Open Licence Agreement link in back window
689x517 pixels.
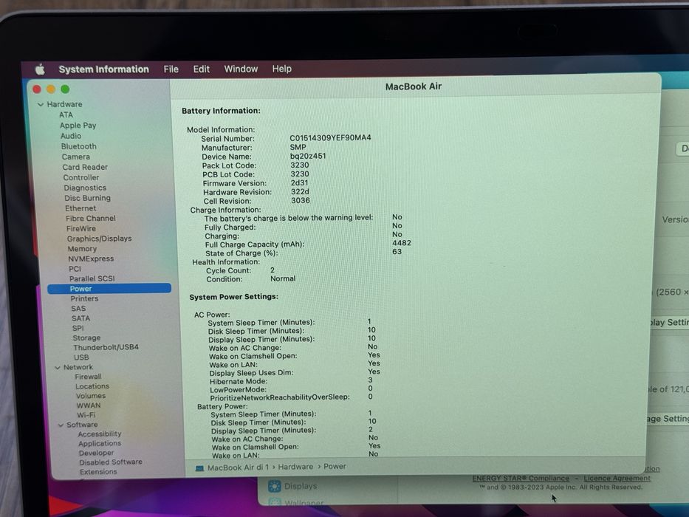(x=617, y=479)
